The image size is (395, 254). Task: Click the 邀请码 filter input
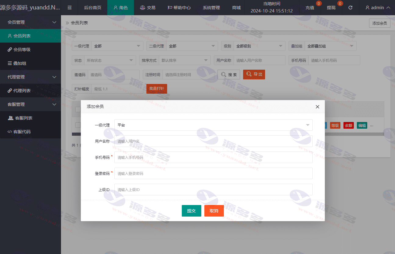click(114, 75)
